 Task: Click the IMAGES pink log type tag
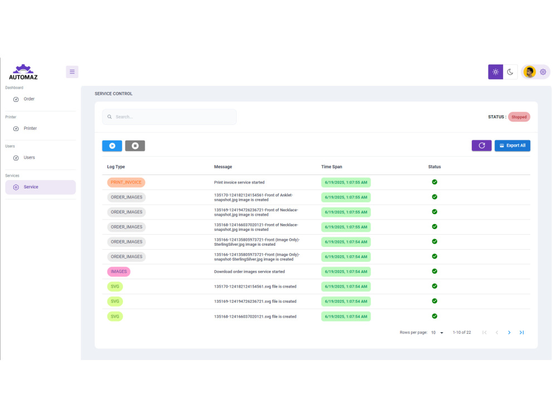(x=119, y=271)
